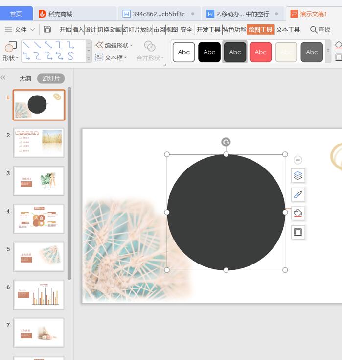This screenshot has width=342, height=360.
Task: Switch to the 安全 ribbon tab
Action: [186, 29]
